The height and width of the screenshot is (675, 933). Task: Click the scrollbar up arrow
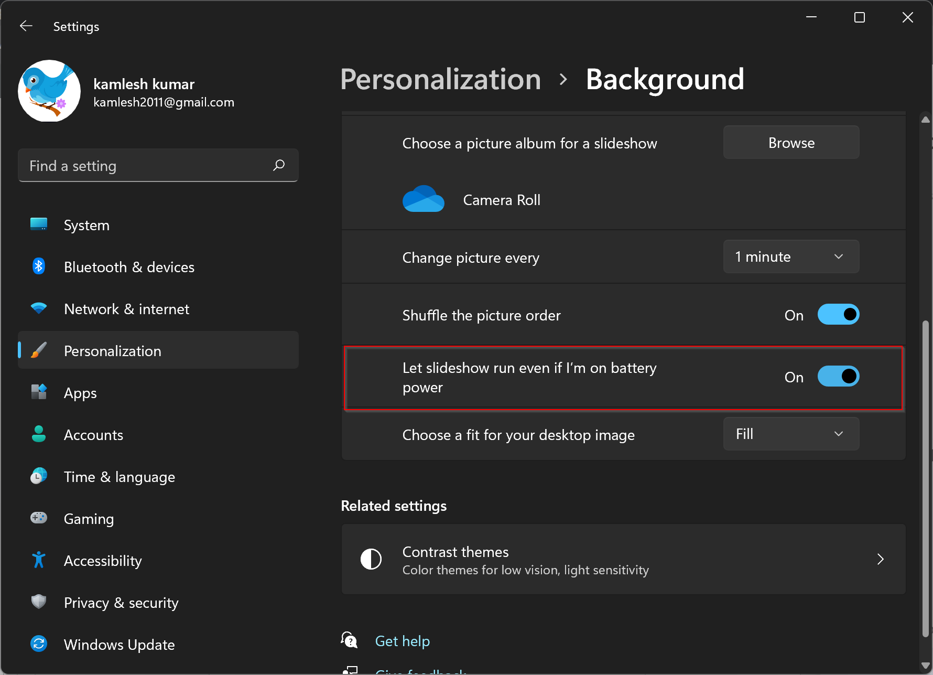coord(926,120)
